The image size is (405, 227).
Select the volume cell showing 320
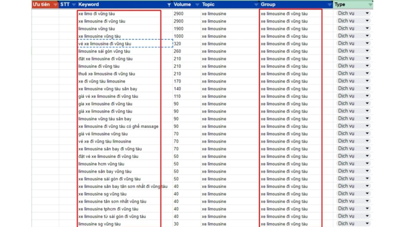(186, 44)
